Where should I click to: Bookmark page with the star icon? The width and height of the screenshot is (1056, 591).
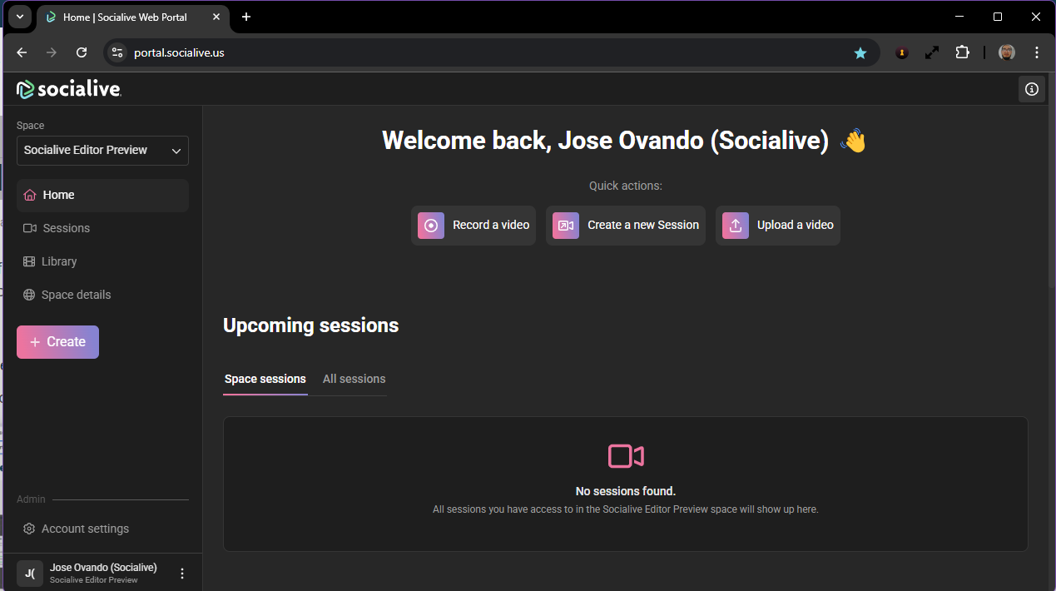point(860,52)
